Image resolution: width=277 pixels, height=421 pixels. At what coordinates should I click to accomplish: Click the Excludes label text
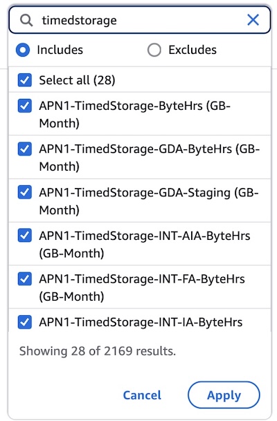coord(193,50)
